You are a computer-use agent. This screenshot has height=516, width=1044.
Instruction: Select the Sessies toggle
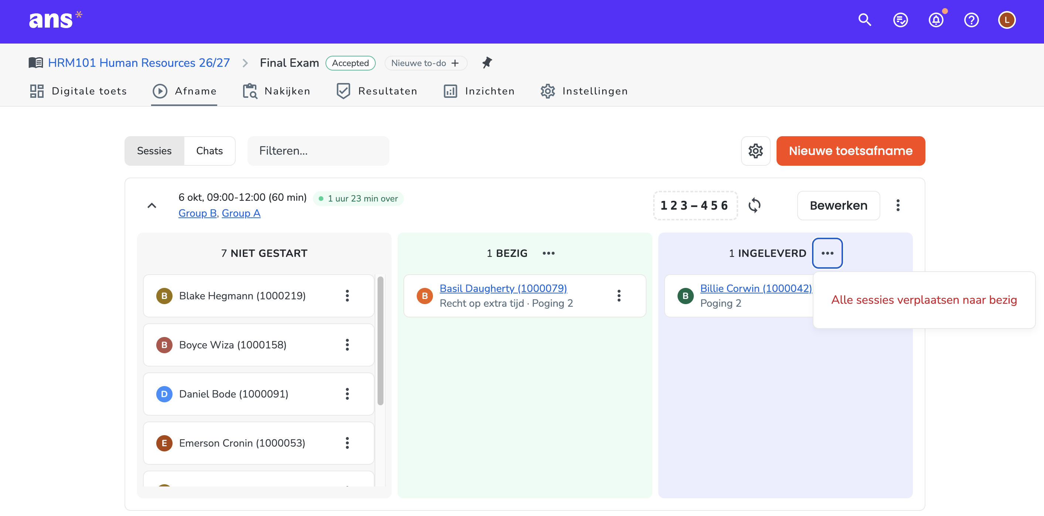coord(154,151)
